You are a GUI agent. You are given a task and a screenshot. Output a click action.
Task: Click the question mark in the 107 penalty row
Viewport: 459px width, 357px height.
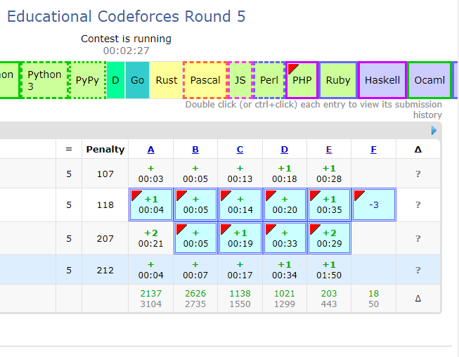pos(418,174)
